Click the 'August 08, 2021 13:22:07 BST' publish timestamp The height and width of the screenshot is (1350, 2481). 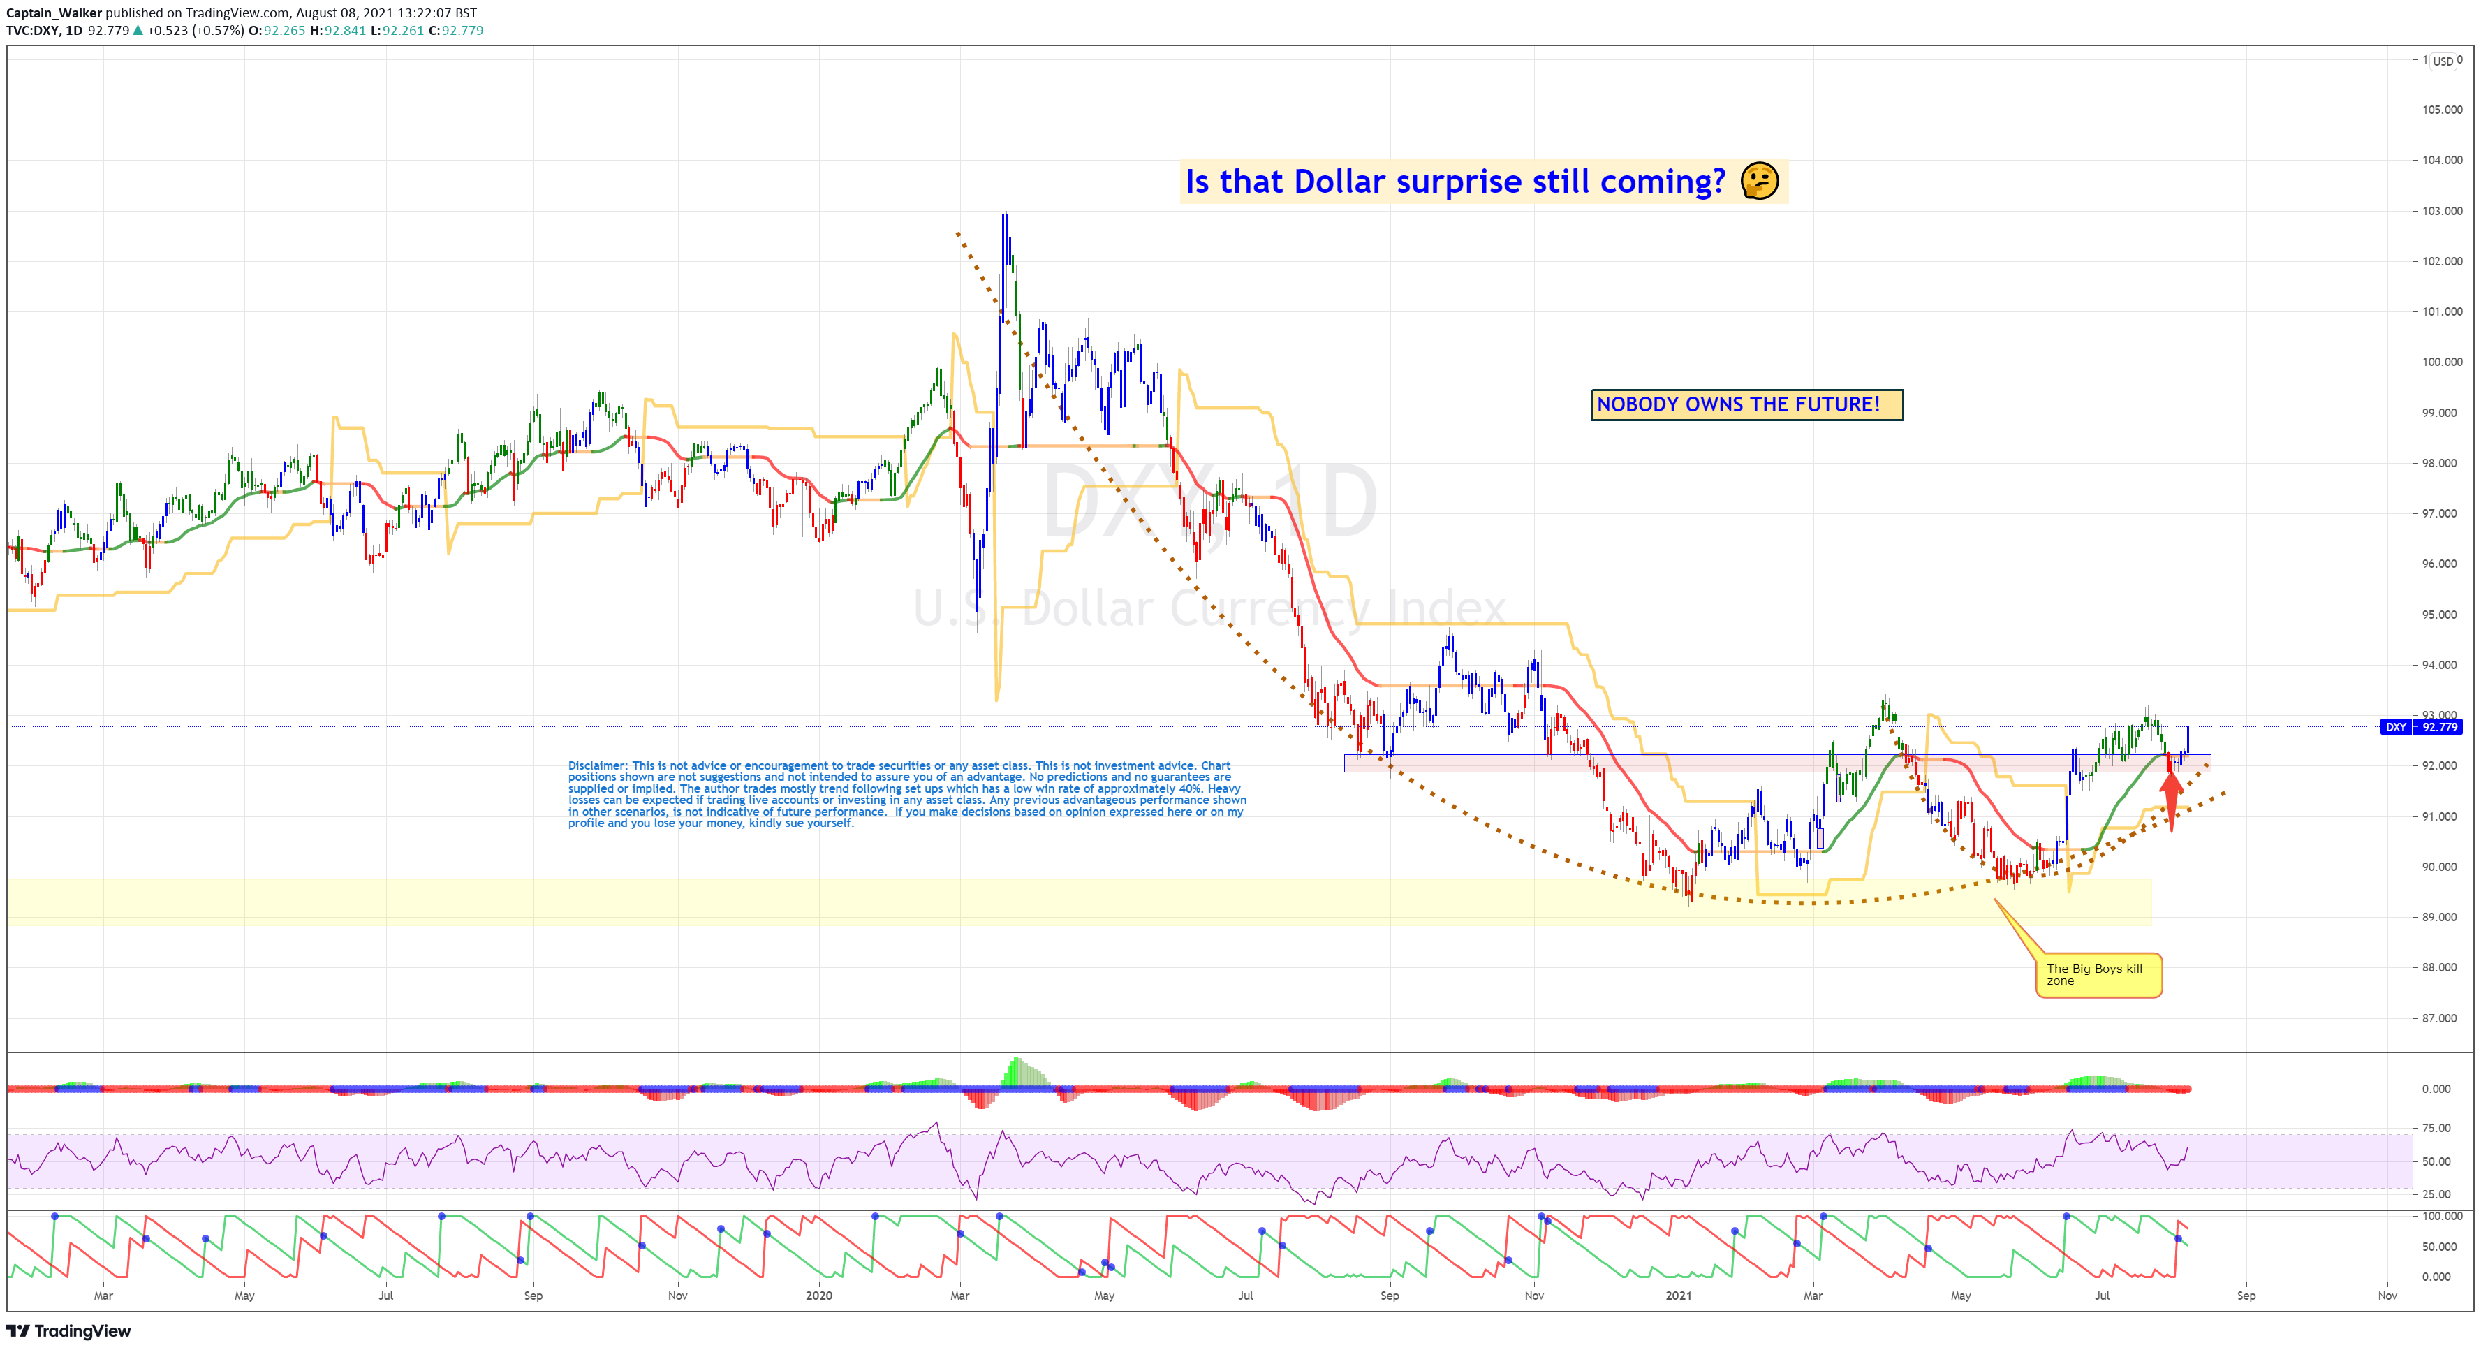point(386,13)
